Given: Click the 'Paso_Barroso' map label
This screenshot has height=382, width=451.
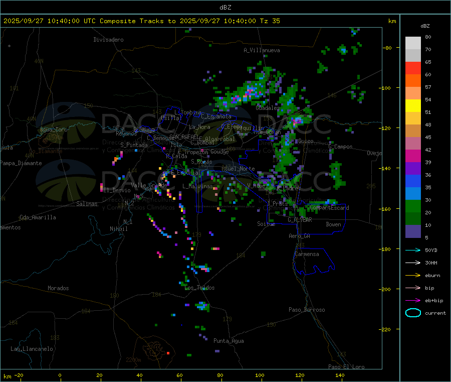Looking at the screenshot, I should pos(307,310).
